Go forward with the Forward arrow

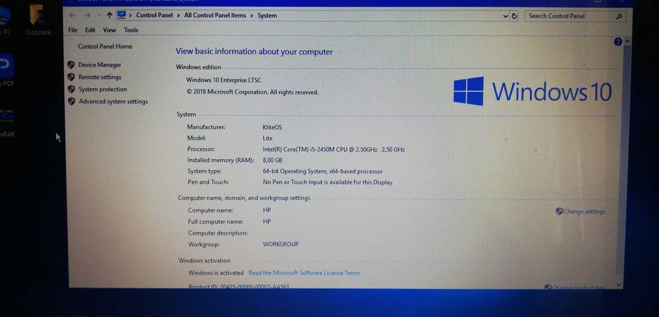[88, 16]
